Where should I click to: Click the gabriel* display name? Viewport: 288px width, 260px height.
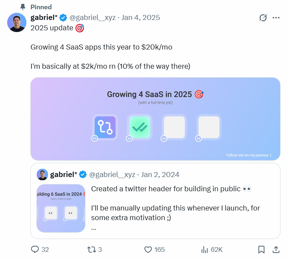pos(44,17)
